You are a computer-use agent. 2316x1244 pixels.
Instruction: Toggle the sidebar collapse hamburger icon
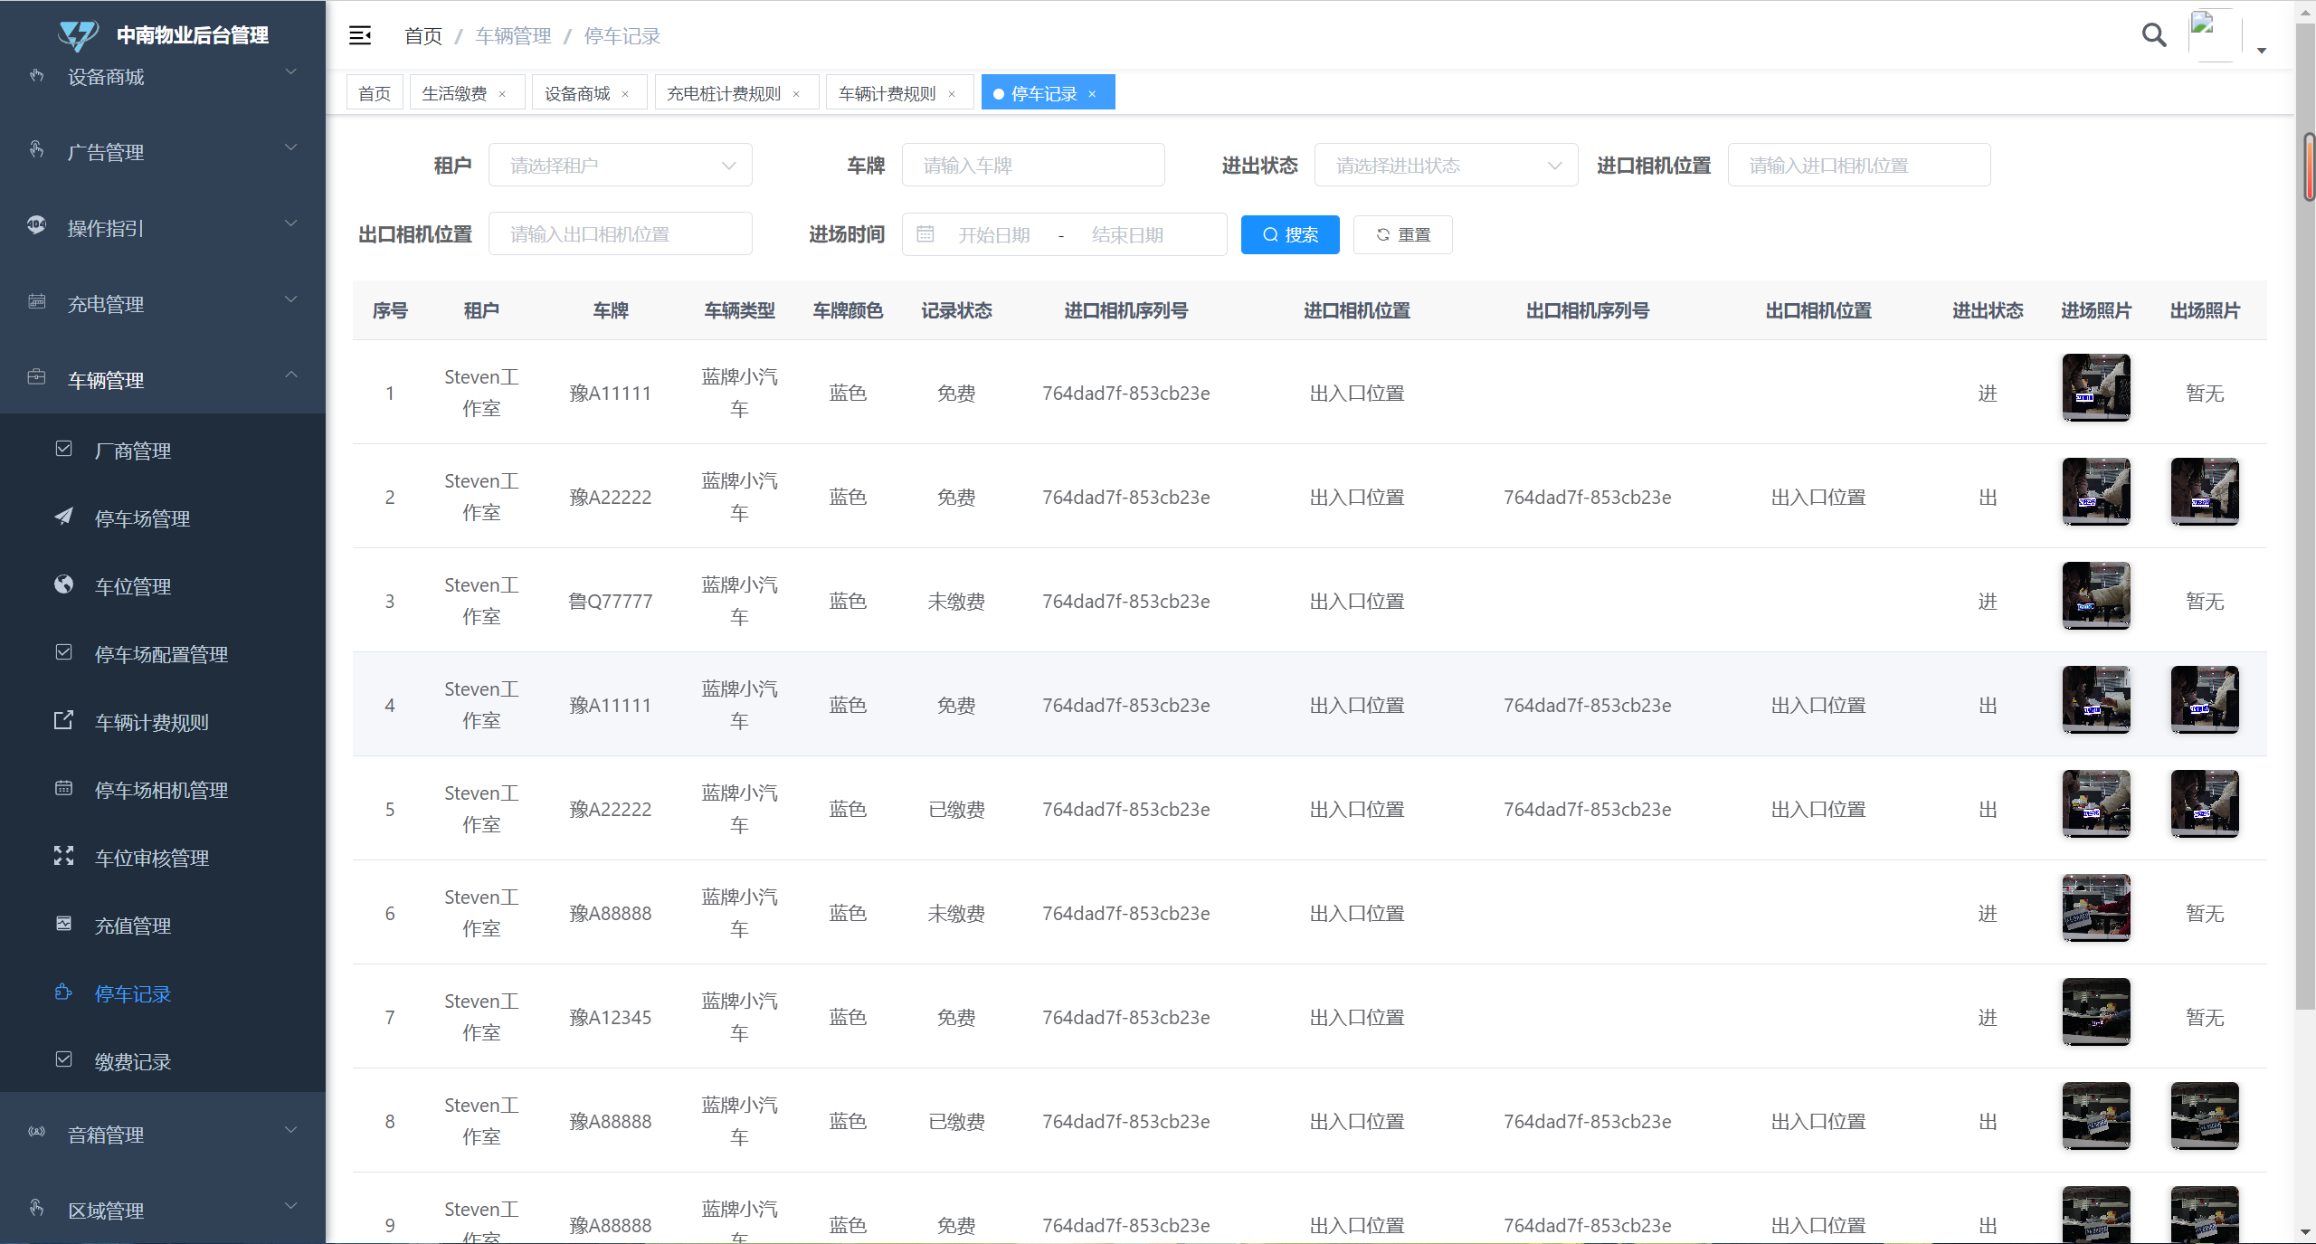(360, 35)
